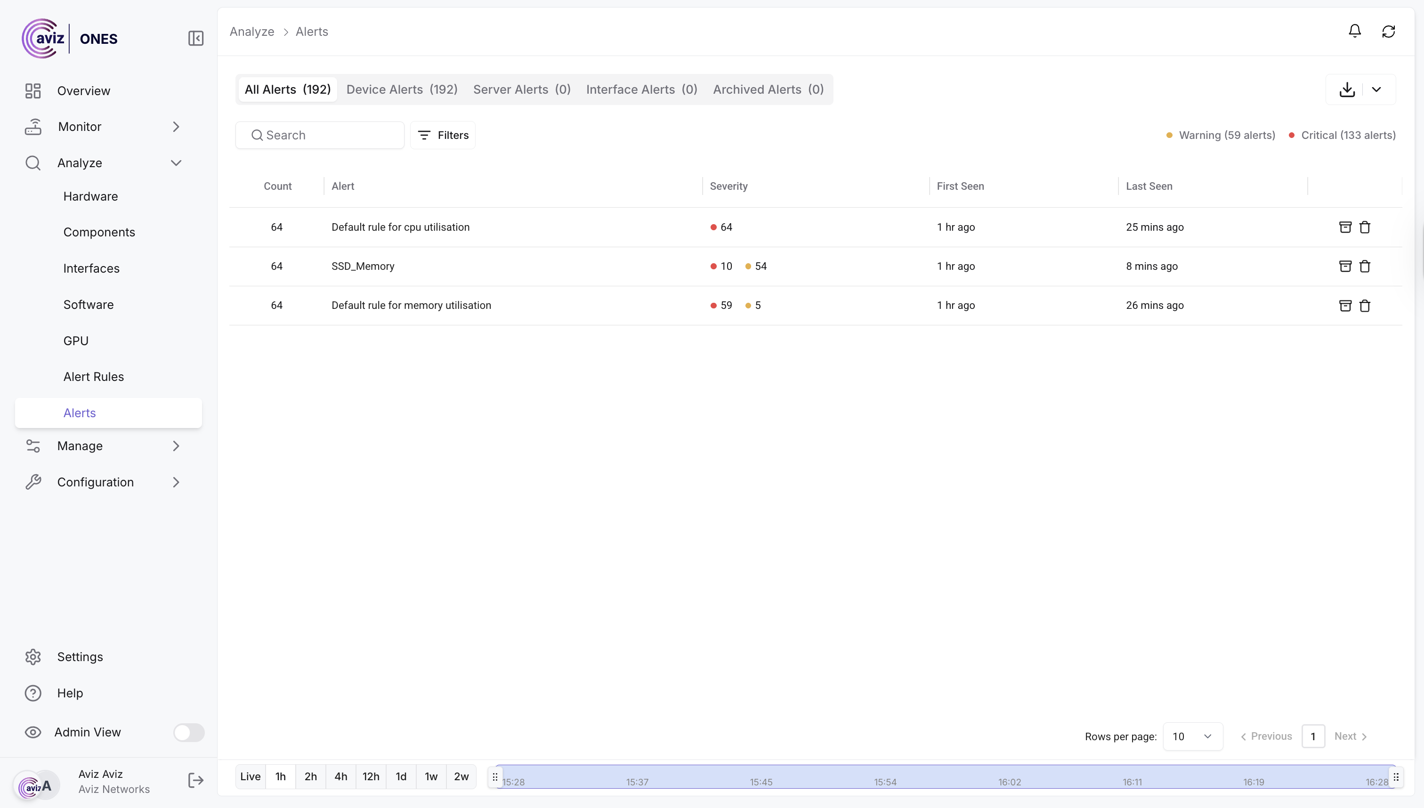The image size is (1424, 808).
Task: Click the refresh icon
Action: [1389, 32]
